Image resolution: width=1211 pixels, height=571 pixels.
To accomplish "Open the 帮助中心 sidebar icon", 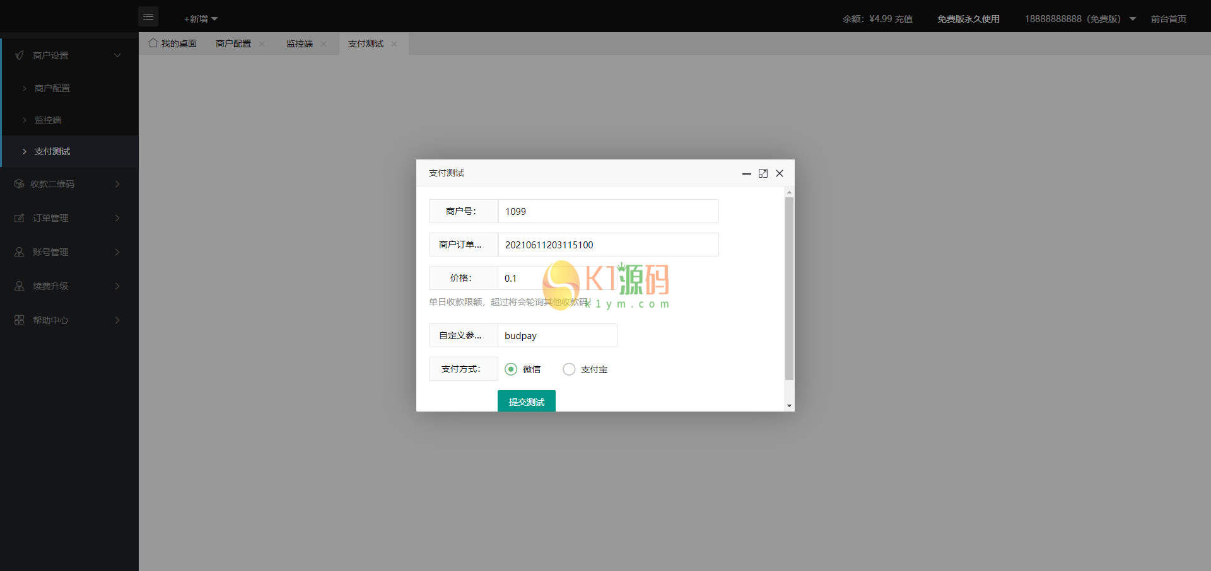I will 20,320.
